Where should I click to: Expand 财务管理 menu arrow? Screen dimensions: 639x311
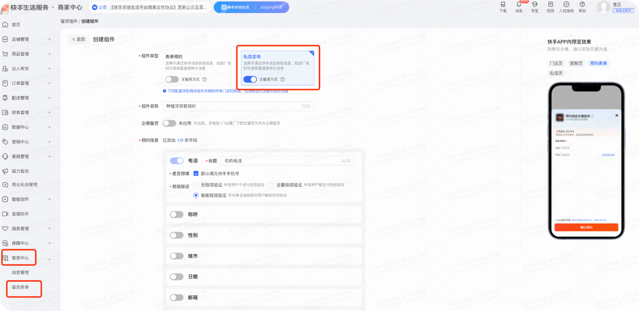49,112
